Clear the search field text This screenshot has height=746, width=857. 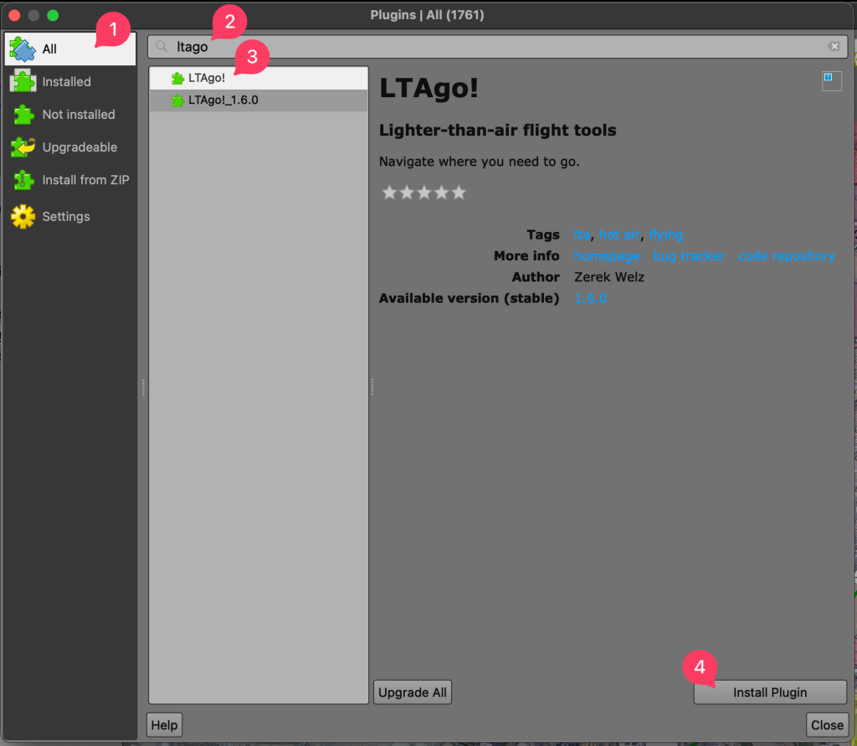(834, 47)
